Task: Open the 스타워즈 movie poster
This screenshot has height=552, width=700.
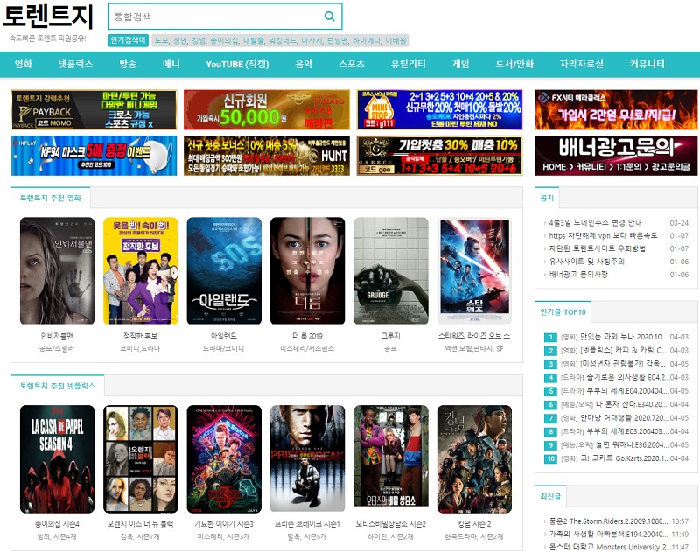Action: pyautogui.click(x=474, y=270)
